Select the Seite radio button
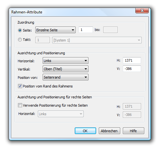This screenshot has height=151, width=168. [20, 30]
